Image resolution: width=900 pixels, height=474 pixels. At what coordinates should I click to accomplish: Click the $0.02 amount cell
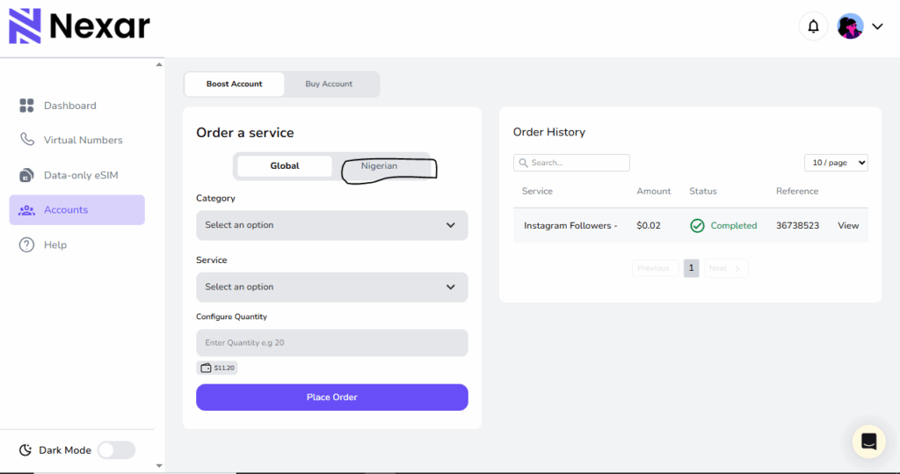[648, 226]
